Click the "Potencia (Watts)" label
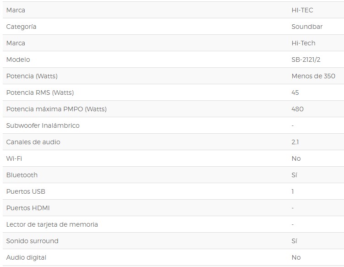The image size is (344, 267). (x=32, y=76)
